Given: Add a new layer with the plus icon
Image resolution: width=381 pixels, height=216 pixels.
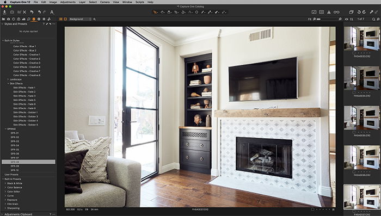Looking at the screenshot, I should click(95, 19).
